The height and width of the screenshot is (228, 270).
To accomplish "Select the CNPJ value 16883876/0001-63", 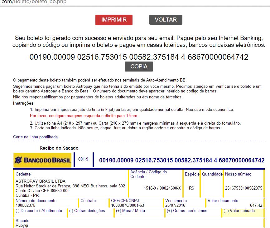I will tap(128, 205).
